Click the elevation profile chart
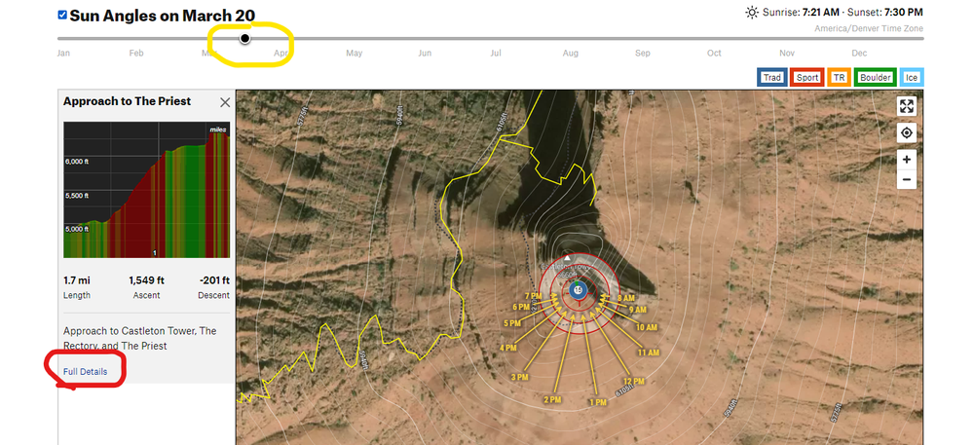The width and height of the screenshot is (974, 445). click(147, 189)
